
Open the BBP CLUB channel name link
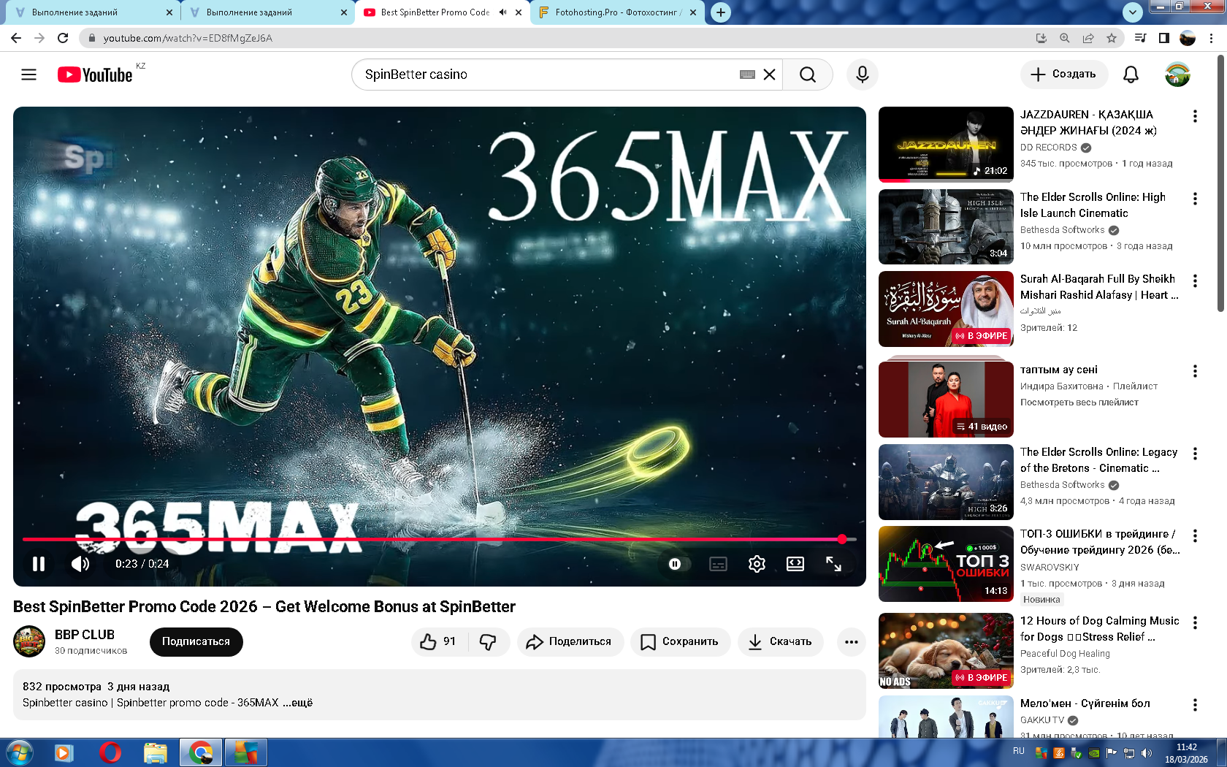coord(85,635)
